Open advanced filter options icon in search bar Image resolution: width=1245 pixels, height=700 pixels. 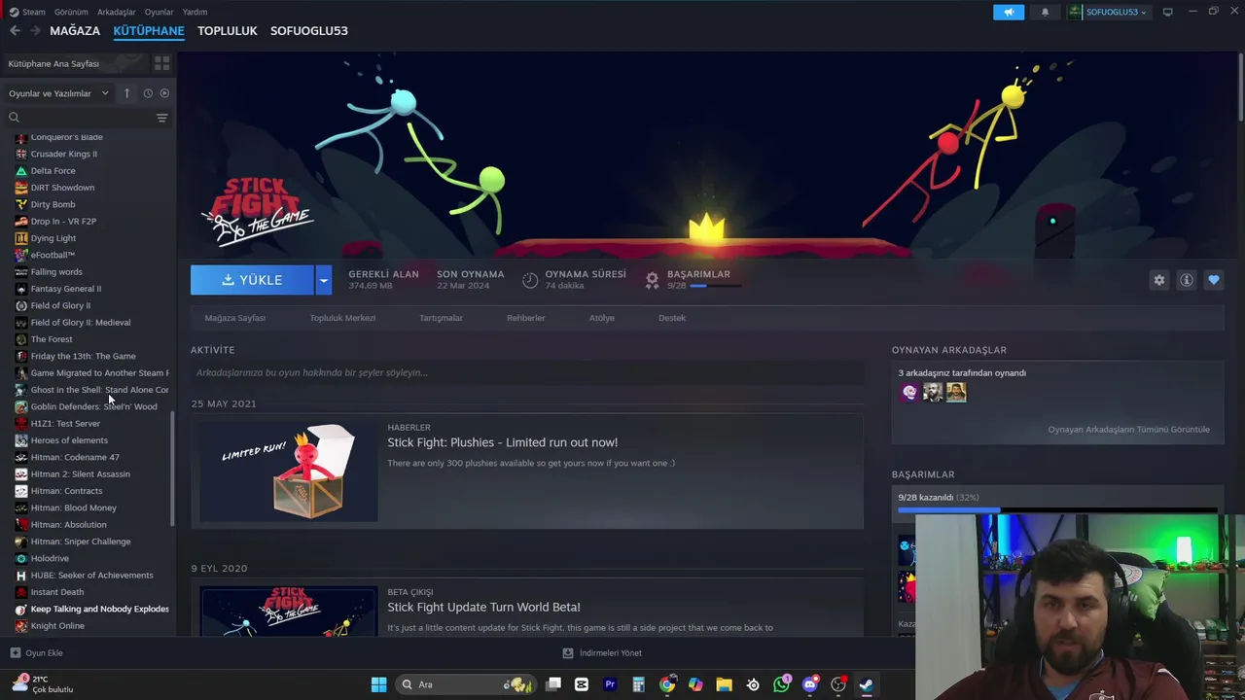[161, 118]
